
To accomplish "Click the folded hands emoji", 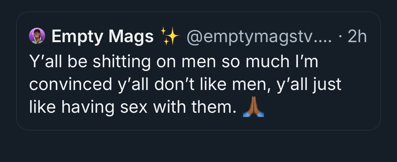I will [253, 107].
